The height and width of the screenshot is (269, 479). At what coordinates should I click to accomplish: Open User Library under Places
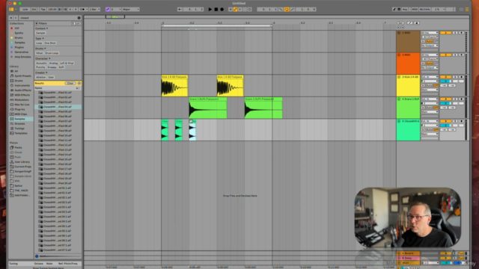[22, 162]
